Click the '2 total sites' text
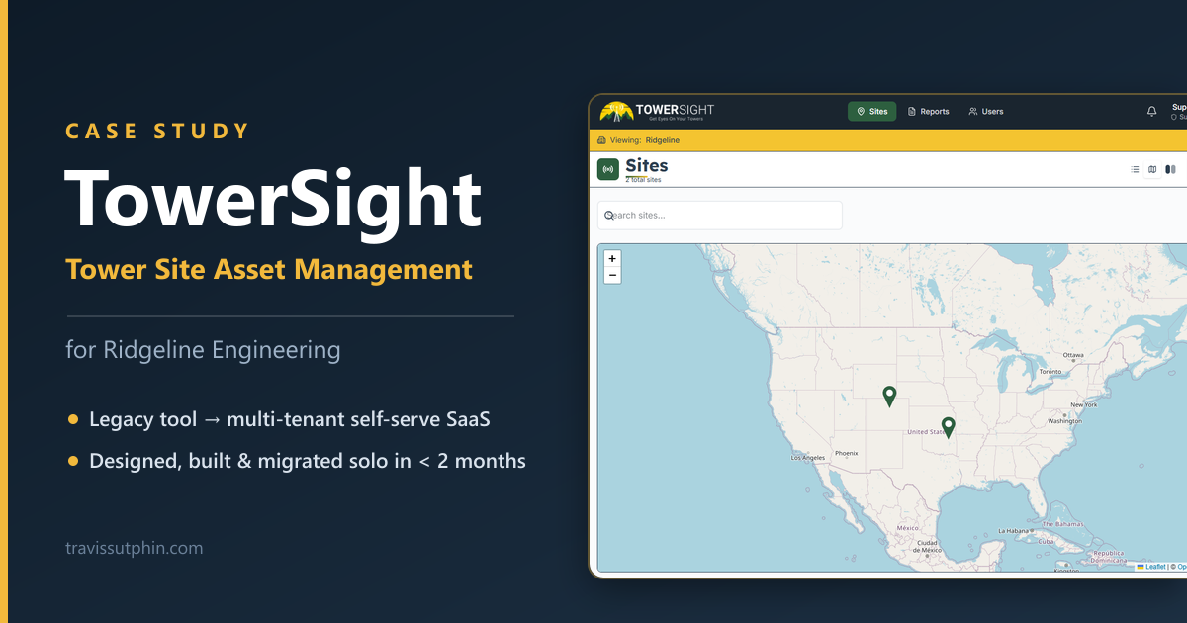Viewport: 1187px width, 623px height. point(643,180)
